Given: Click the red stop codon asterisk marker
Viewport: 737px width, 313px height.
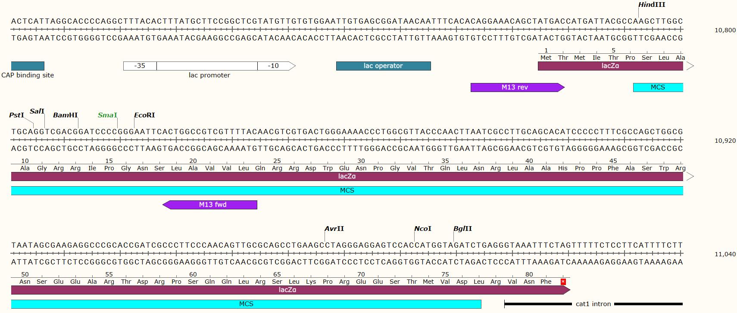Looking at the screenshot, I should [x=563, y=282].
